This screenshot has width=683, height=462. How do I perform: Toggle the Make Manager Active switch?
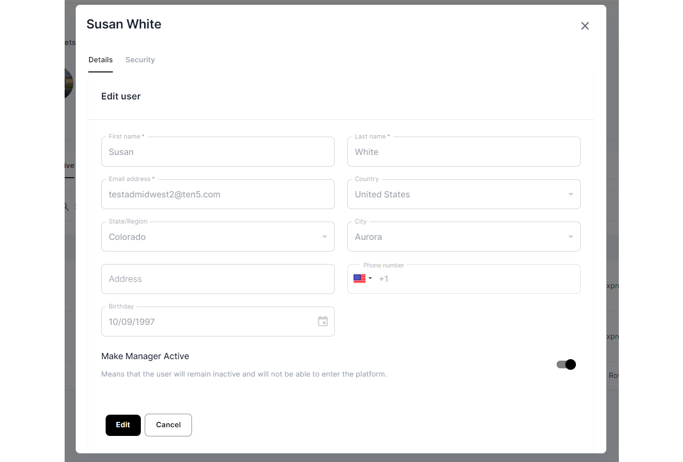pyautogui.click(x=566, y=364)
